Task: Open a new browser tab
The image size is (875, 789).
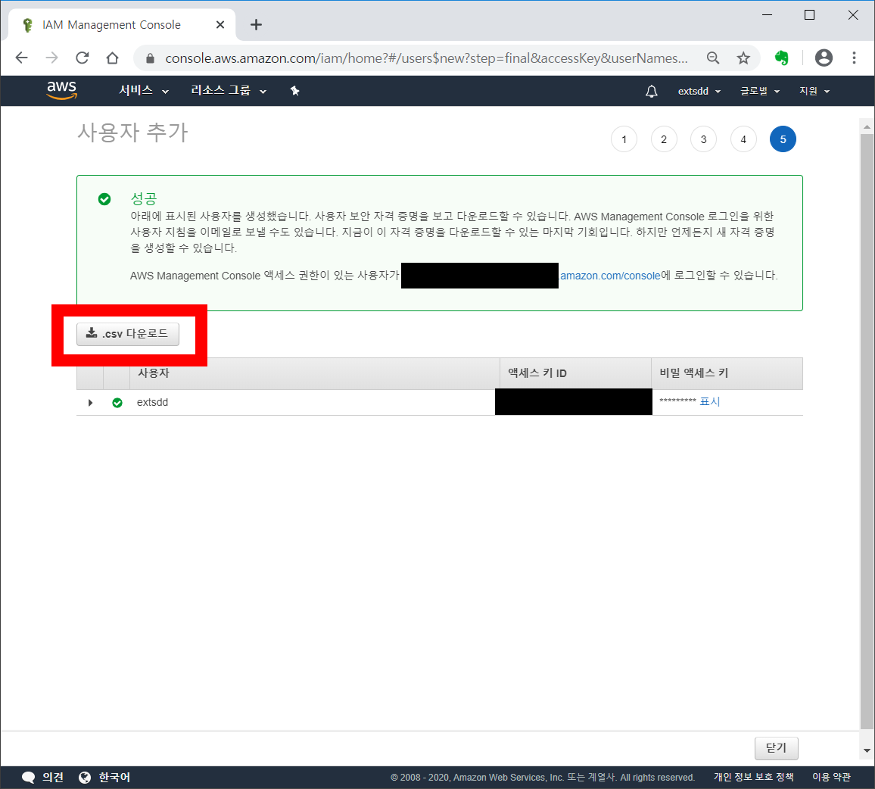Action: point(256,24)
